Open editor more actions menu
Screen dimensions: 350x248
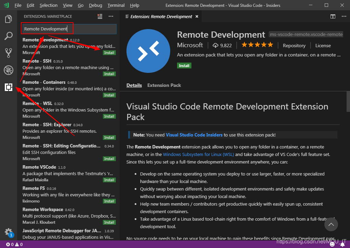(x=344, y=16)
